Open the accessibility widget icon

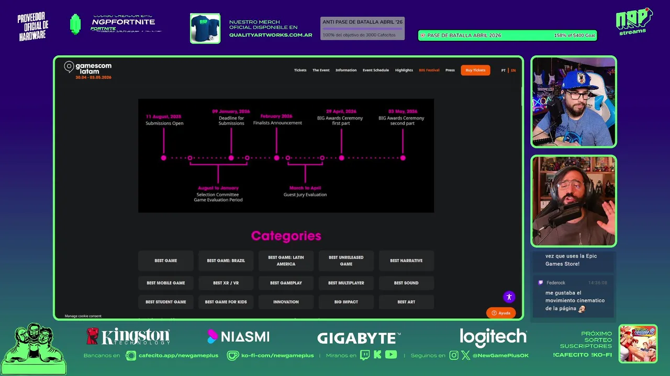(x=509, y=297)
